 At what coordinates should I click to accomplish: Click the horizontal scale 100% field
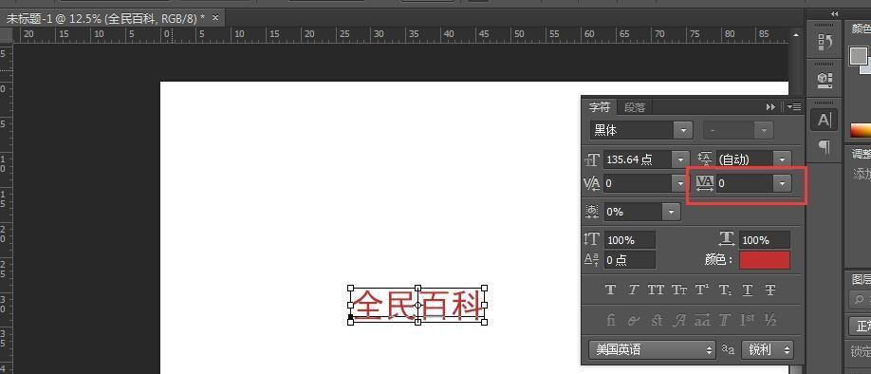click(765, 240)
